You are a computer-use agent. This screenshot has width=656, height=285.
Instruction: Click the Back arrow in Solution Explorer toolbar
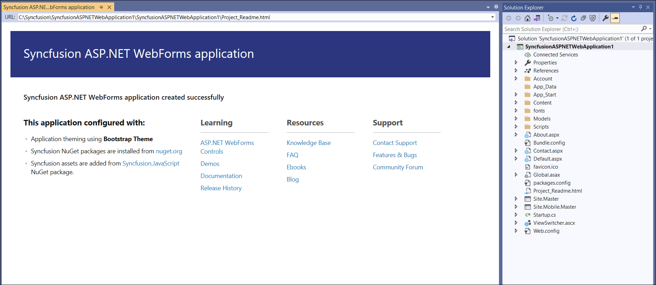tap(509, 18)
